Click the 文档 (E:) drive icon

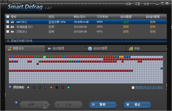pos(12,32)
